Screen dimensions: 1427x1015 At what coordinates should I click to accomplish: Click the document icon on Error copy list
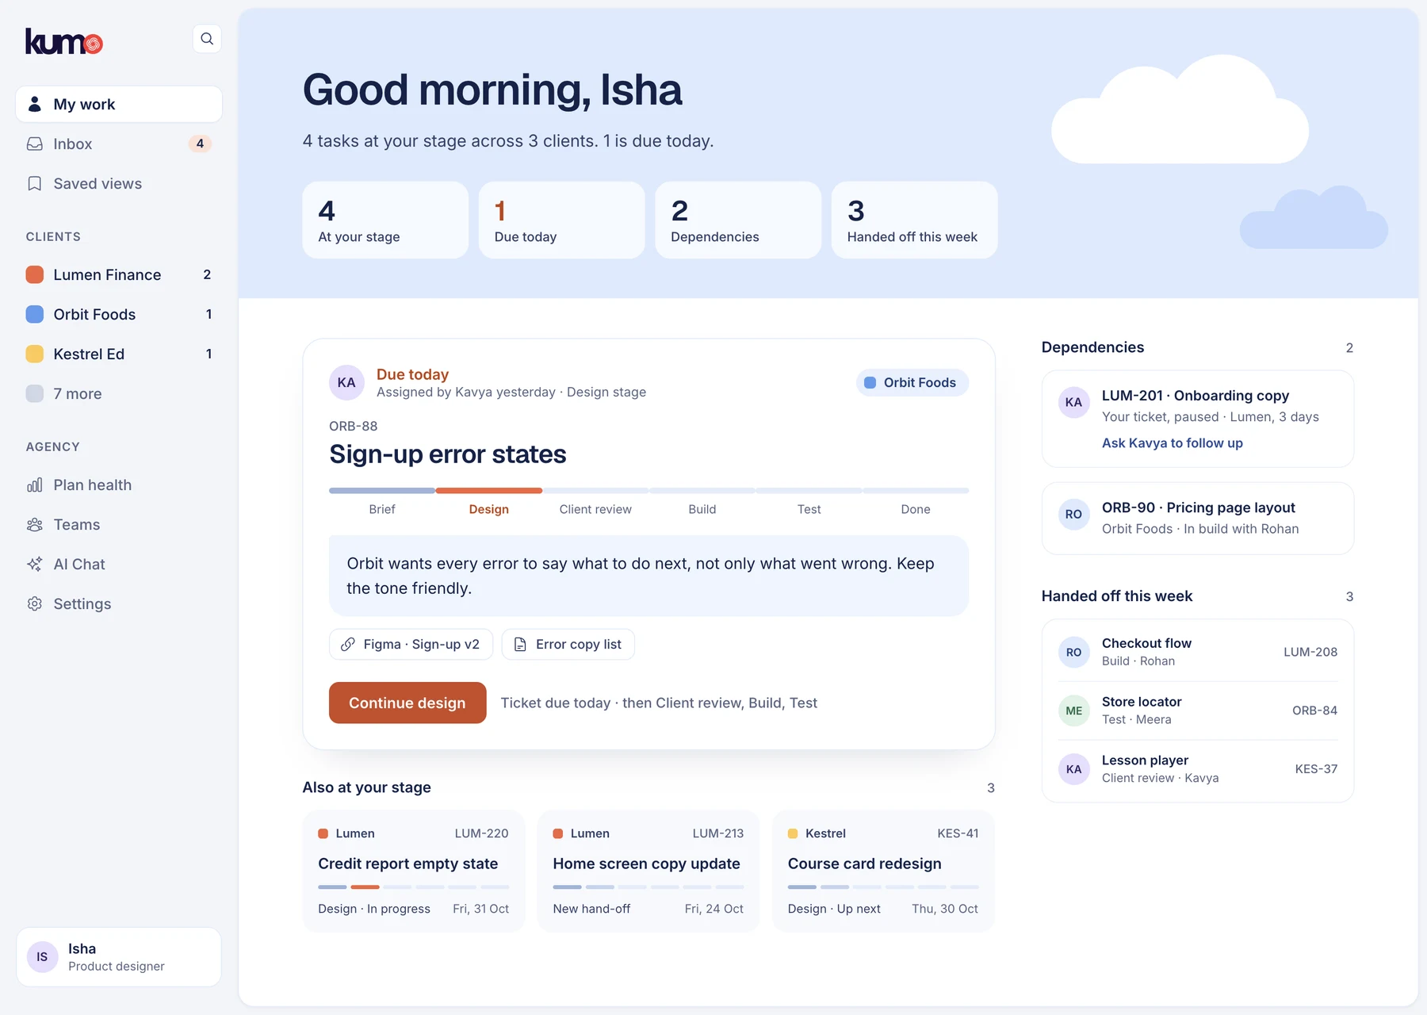[x=520, y=644]
